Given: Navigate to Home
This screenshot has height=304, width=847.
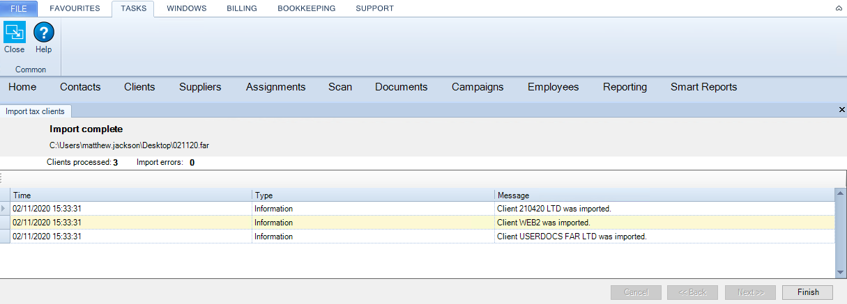Looking at the screenshot, I should tap(22, 87).
